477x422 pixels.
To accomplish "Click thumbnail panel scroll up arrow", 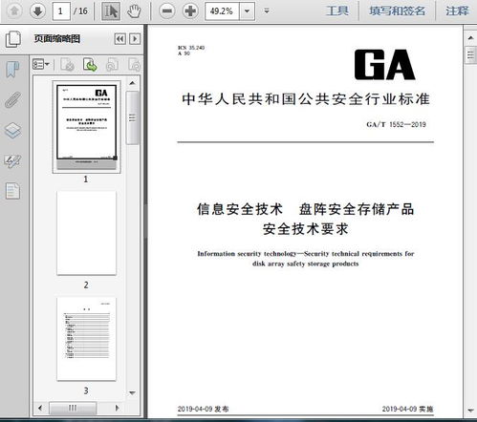I will (133, 83).
